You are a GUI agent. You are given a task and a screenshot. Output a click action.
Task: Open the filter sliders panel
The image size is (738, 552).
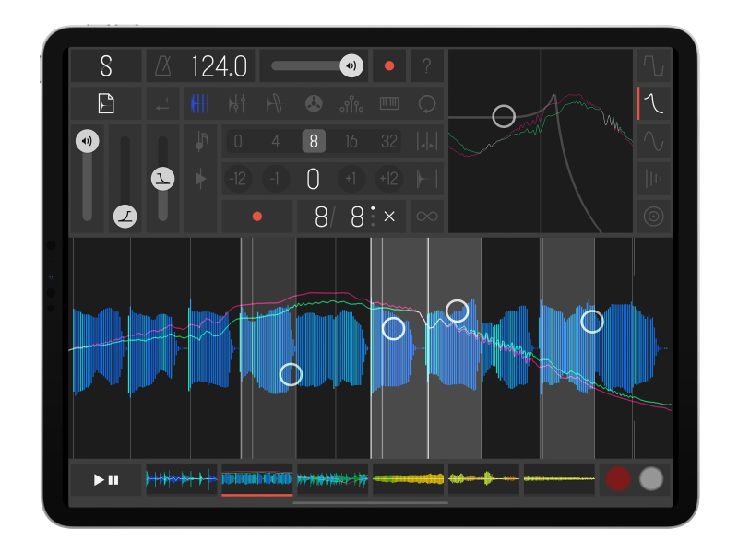tap(236, 104)
